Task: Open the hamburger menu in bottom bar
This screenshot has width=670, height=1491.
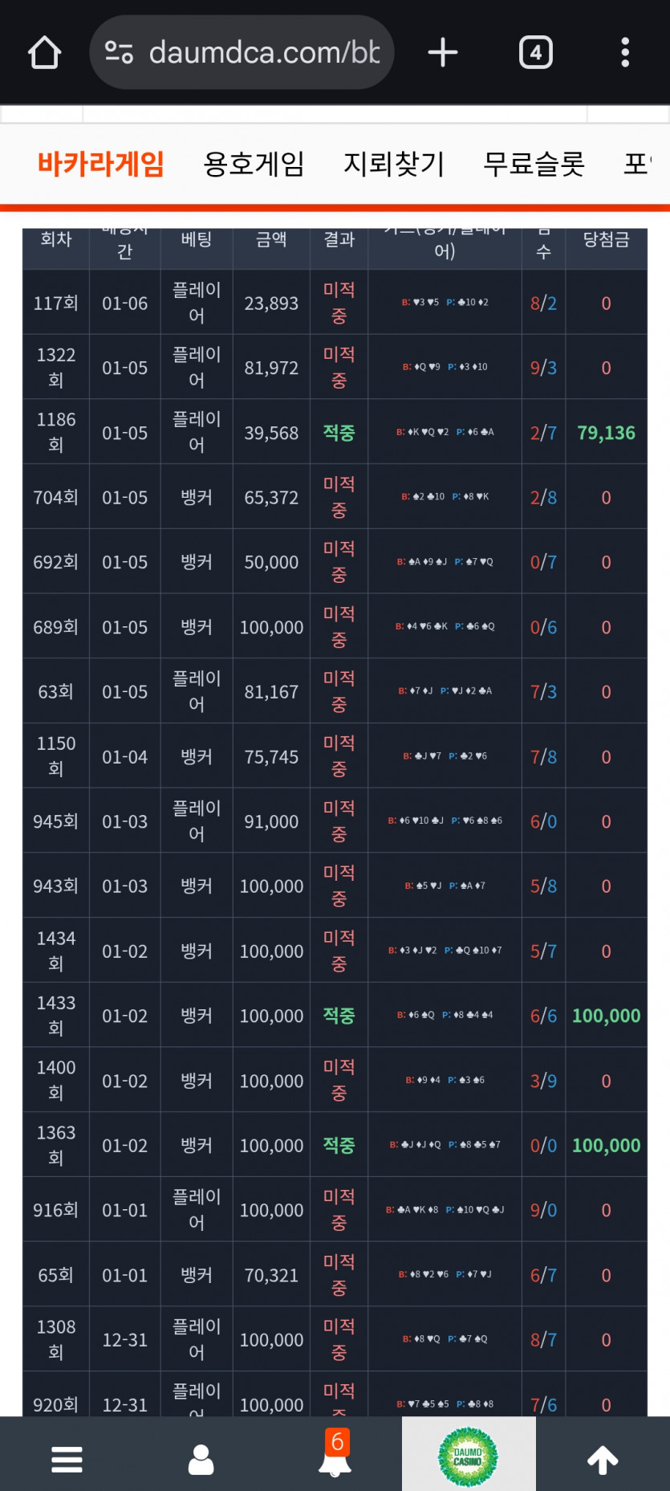Action: click(67, 1459)
